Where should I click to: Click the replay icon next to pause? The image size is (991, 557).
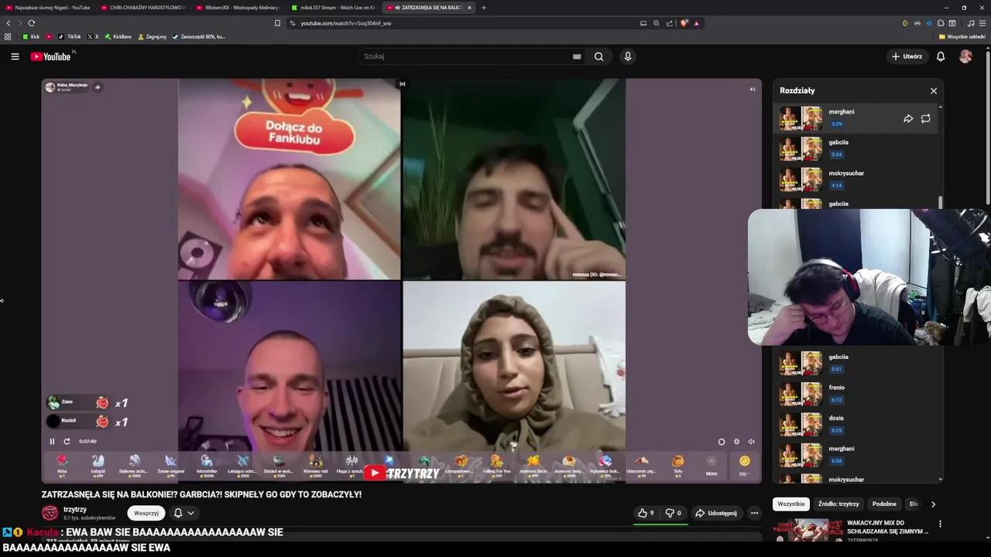(x=67, y=442)
